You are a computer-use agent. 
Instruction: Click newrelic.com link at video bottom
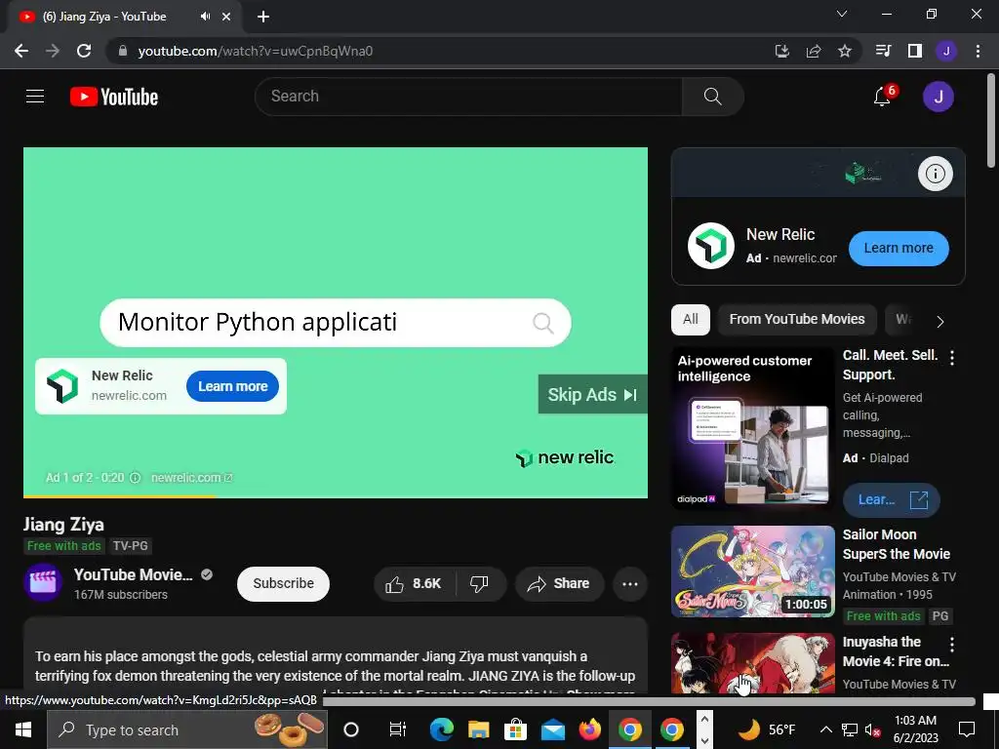click(x=192, y=478)
